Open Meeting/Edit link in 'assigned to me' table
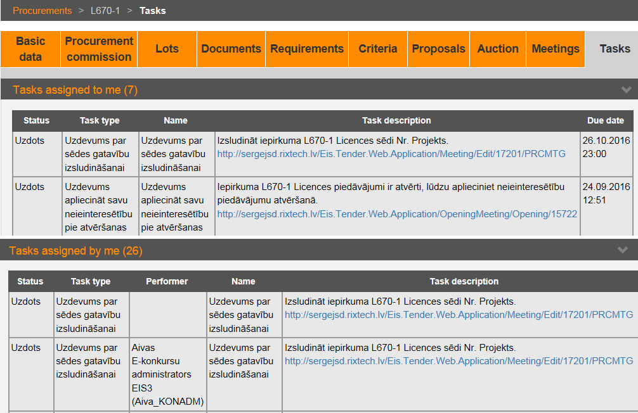 click(x=391, y=154)
